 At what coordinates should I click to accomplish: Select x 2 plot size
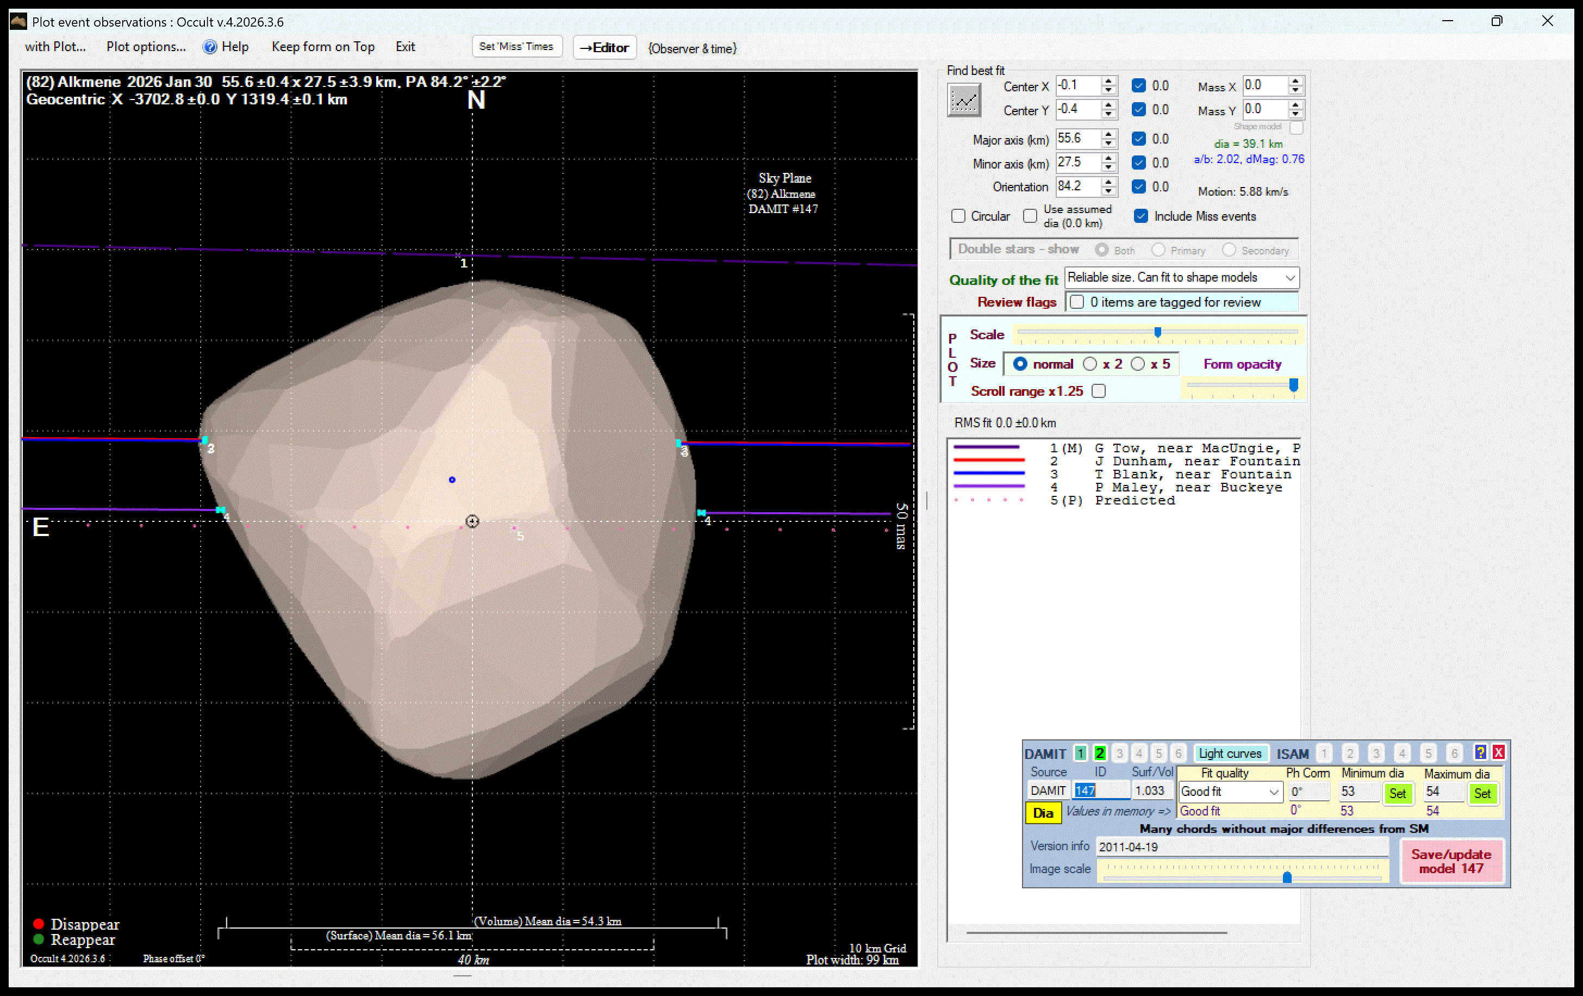[1090, 364]
